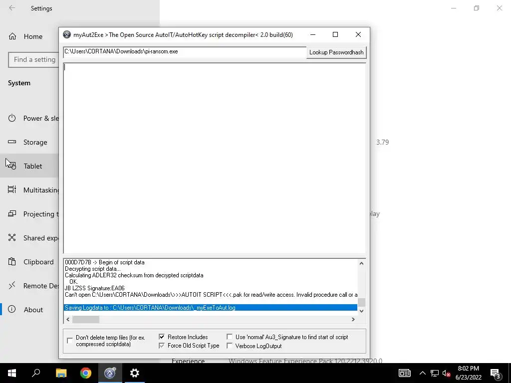Toggle the Force Old Script Type checkbox
This screenshot has width=511, height=383.
click(x=162, y=346)
